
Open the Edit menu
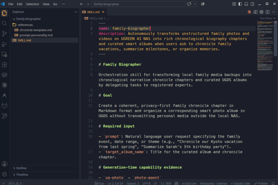coord(20,4)
